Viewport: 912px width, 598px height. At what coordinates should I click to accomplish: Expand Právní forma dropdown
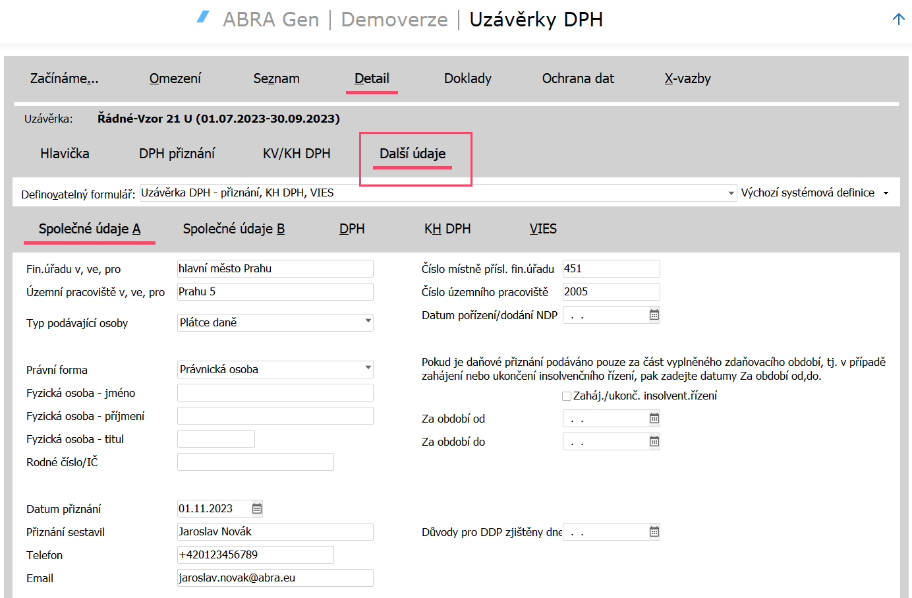click(x=368, y=369)
